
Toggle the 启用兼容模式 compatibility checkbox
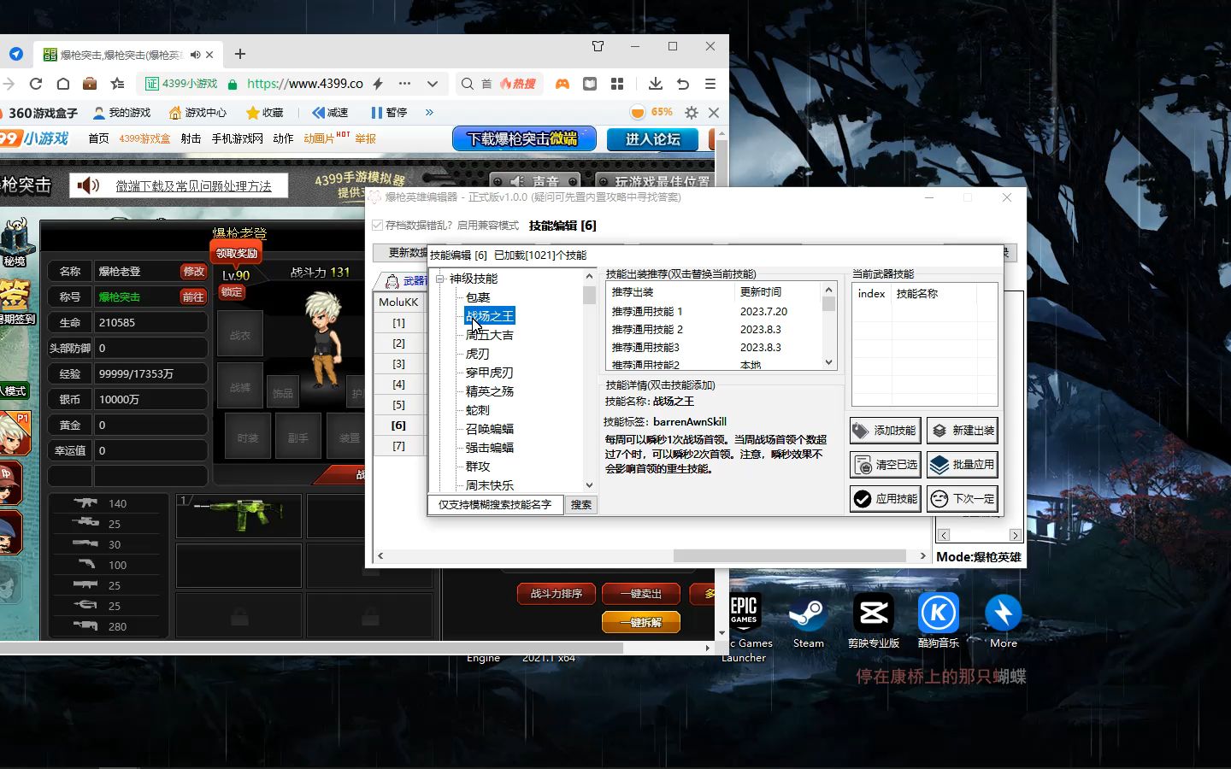click(x=378, y=226)
